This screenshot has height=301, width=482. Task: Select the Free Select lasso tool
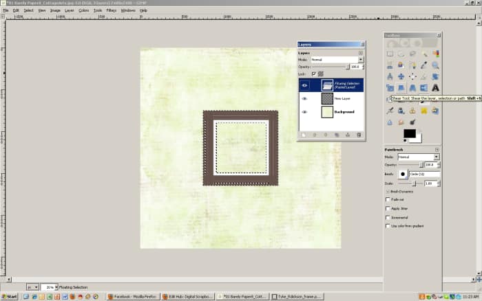click(412, 54)
